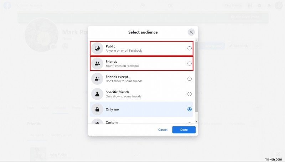Click the scroll up arrow in audience list
The image size is (285, 162).
click(x=196, y=40)
